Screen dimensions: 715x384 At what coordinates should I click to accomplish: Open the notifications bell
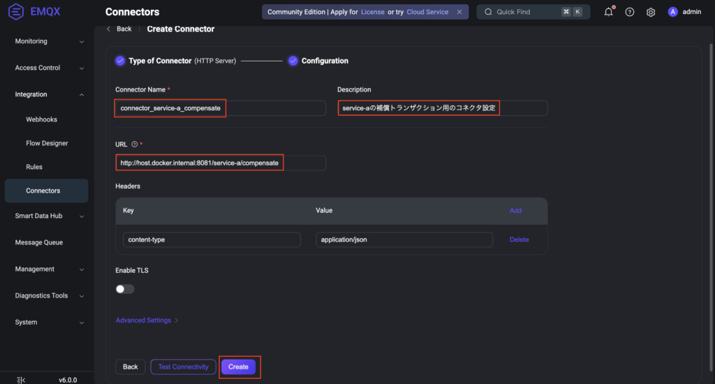[608, 12]
